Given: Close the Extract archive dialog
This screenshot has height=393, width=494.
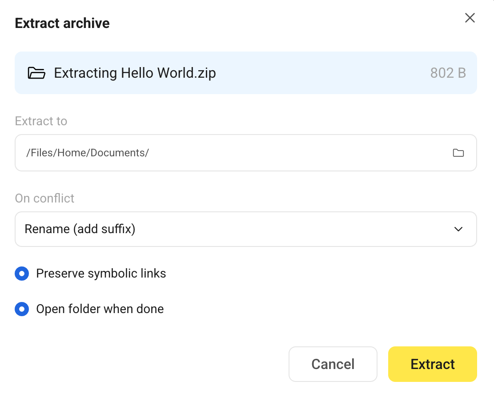Looking at the screenshot, I should [x=470, y=18].
